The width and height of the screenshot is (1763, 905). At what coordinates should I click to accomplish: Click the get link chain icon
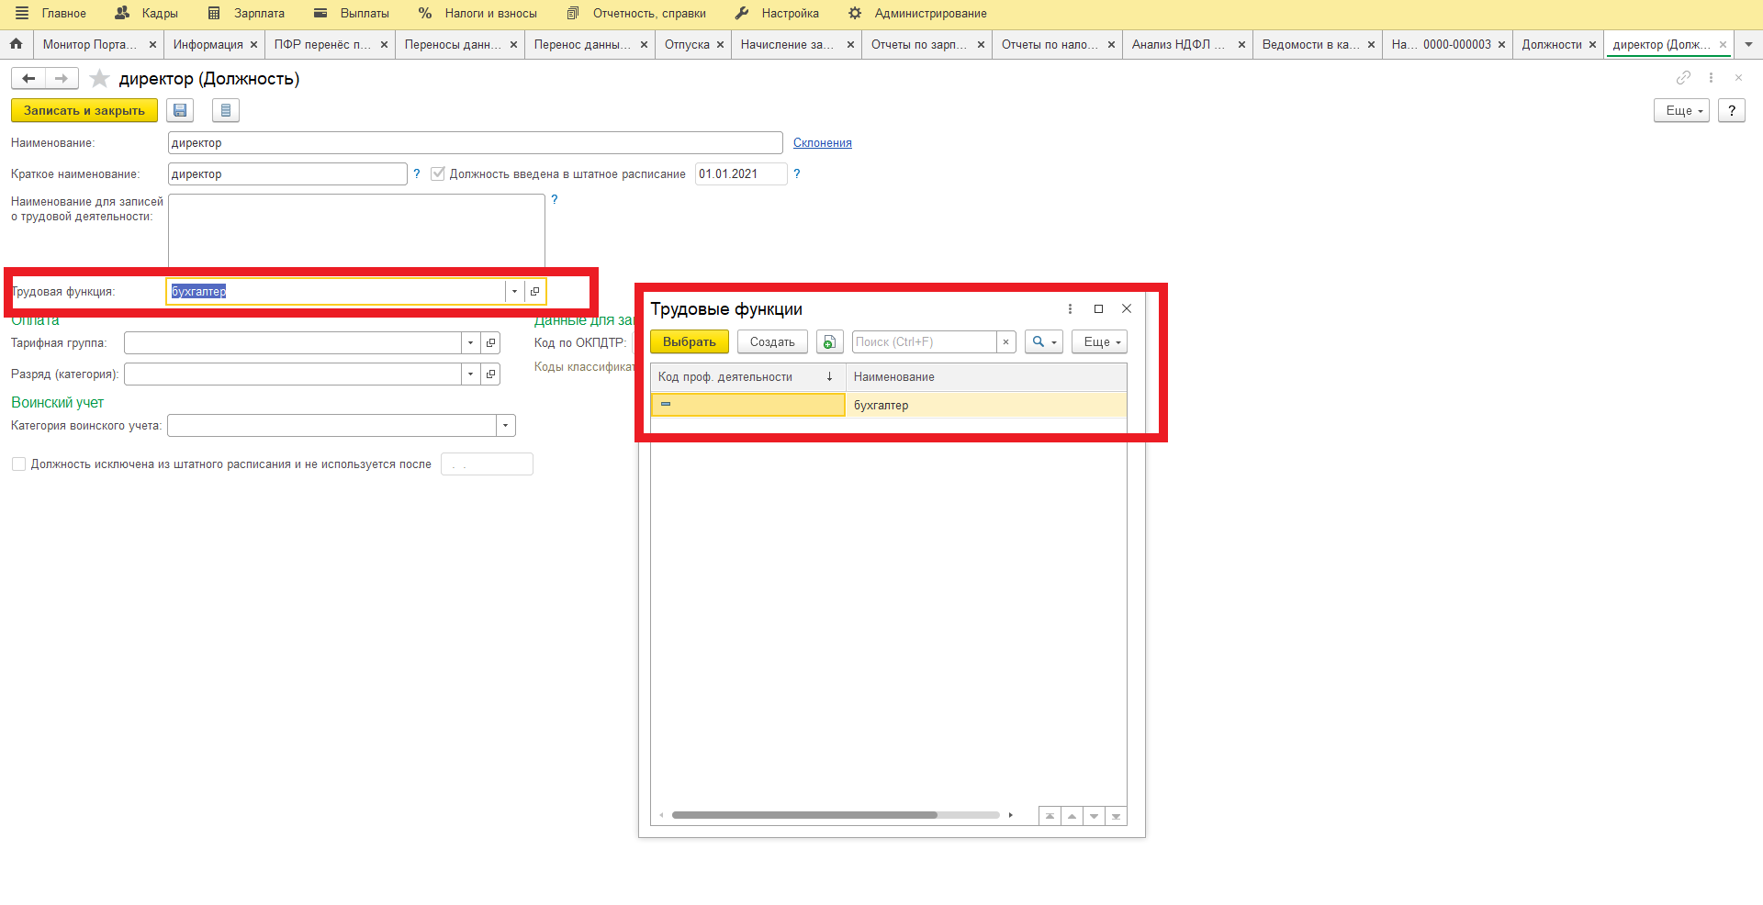point(1683,78)
